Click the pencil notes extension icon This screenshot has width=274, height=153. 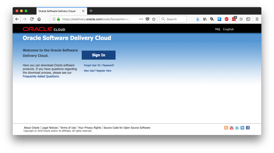241,19
